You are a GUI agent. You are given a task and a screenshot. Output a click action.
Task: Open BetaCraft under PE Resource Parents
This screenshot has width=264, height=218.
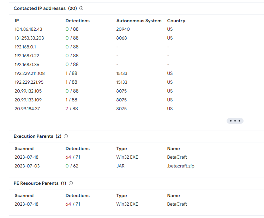177,204
